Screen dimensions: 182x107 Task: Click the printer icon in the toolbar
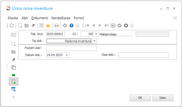[57, 25]
